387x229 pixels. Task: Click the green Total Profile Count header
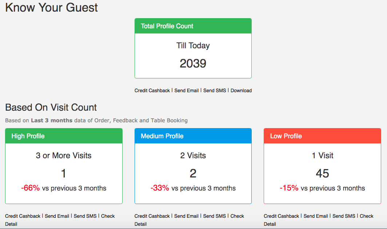point(193,26)
